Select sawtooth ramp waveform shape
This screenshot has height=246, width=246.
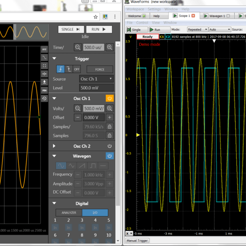coord(82,166)
